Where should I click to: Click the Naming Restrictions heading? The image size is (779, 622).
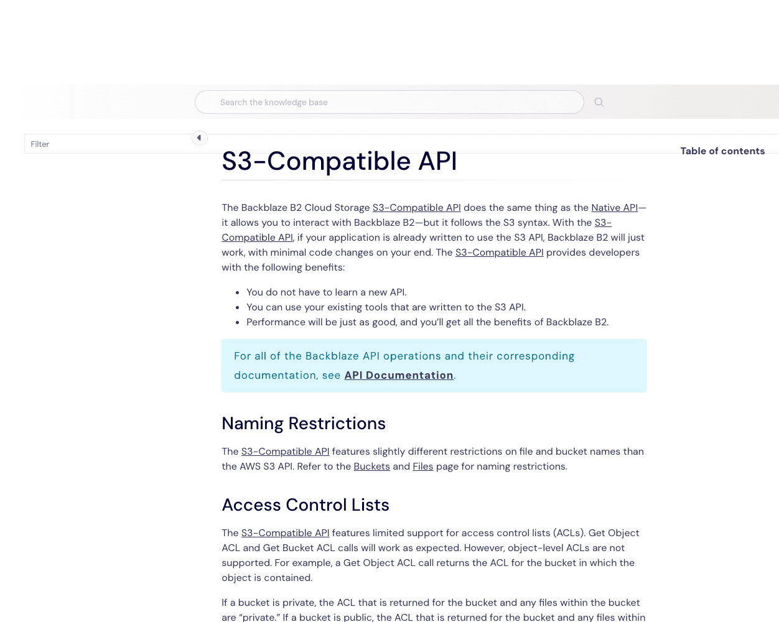pos(304,424)
